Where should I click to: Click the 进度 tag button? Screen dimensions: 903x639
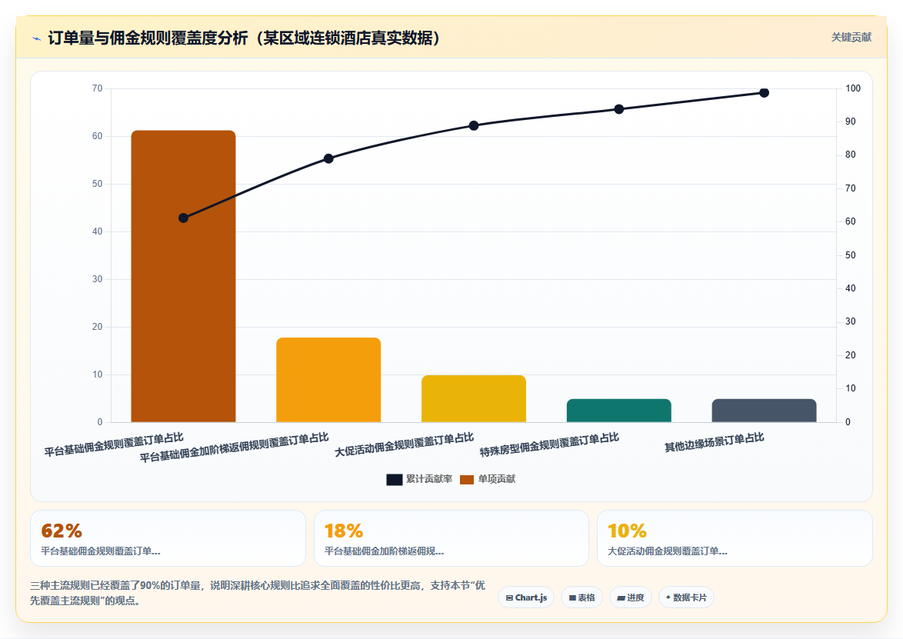(x=631, y=597)
